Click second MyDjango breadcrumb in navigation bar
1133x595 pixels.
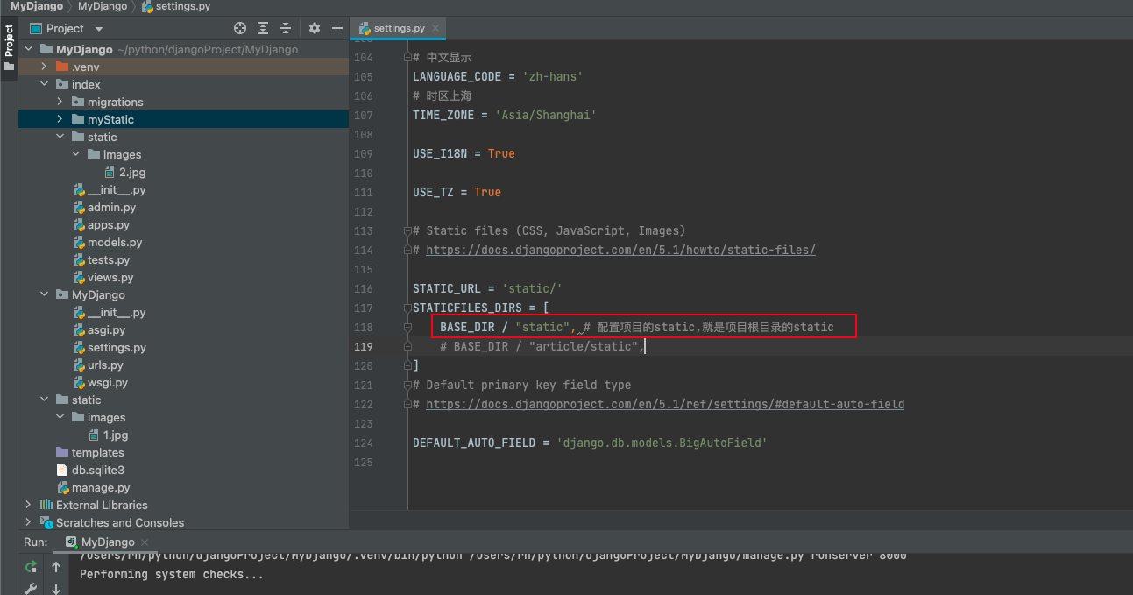(x=103, y=6)
